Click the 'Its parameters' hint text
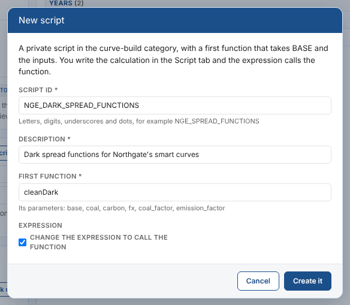 click(x=122, y=208)
